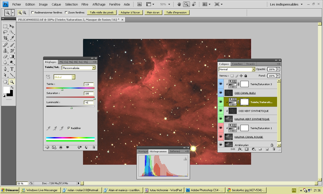Hide the HALPHA CANAL ROUGE layer
Screen dimensions: 323x194
pos(221,137)
